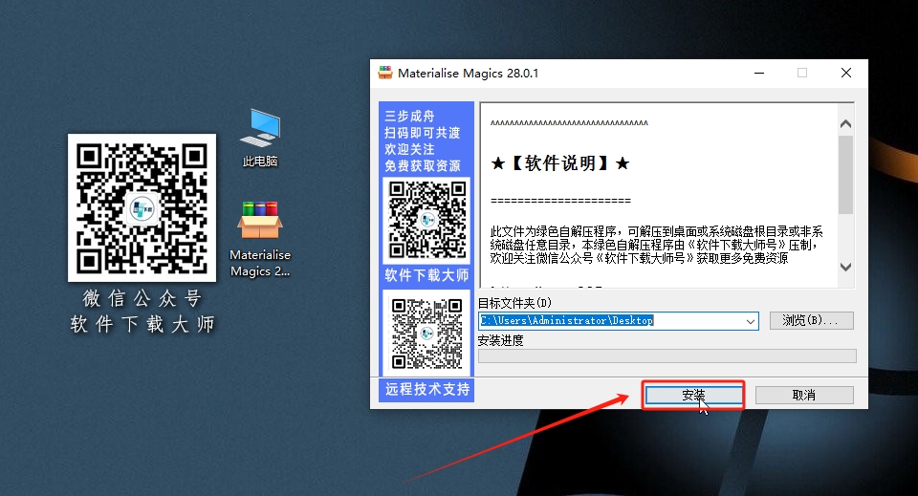Minimize the Materialise Magics installer window
The image size is (918, 496).
pyautogui.click(x=759, y=74)
